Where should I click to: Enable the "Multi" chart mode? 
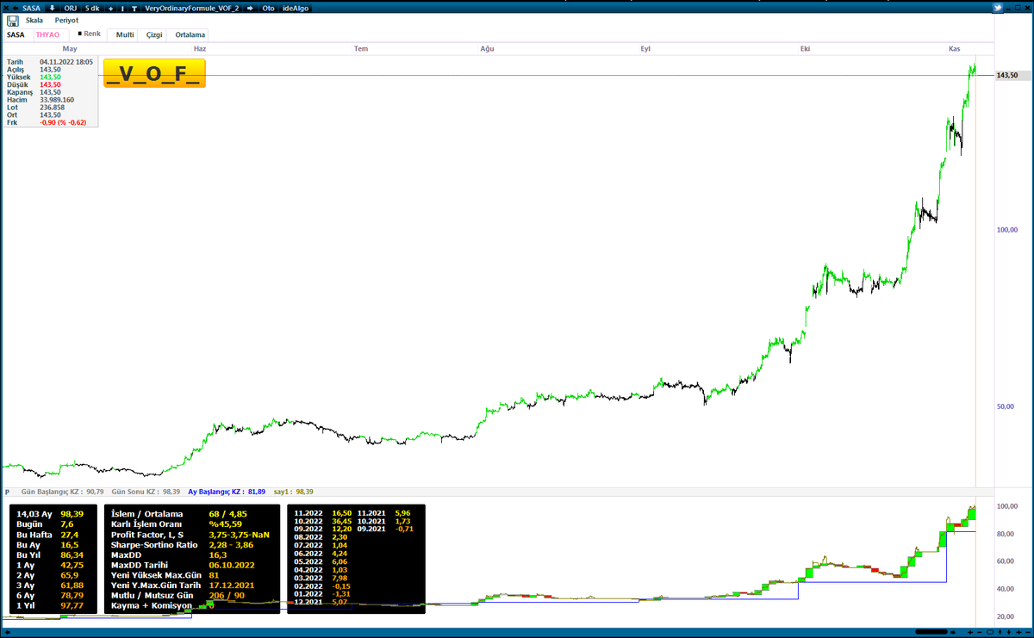tap(125, 35)
